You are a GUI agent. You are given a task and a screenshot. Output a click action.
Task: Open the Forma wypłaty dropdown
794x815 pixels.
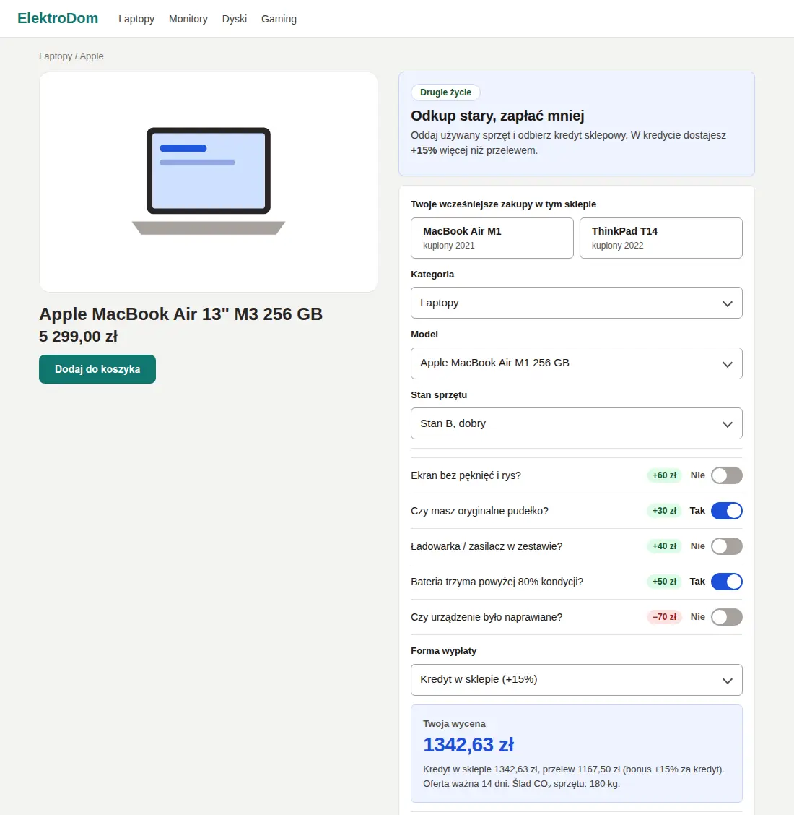point(577,680)
